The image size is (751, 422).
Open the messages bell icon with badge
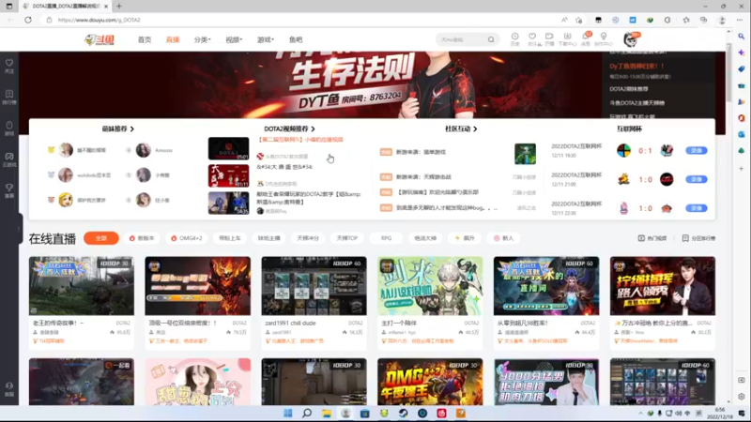pos(586,38)
